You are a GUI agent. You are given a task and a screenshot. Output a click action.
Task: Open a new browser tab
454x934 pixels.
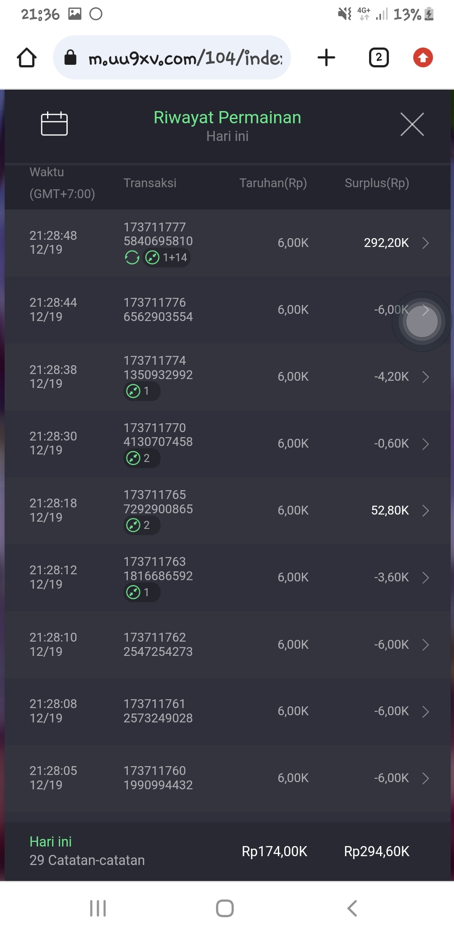click(326, 58)
